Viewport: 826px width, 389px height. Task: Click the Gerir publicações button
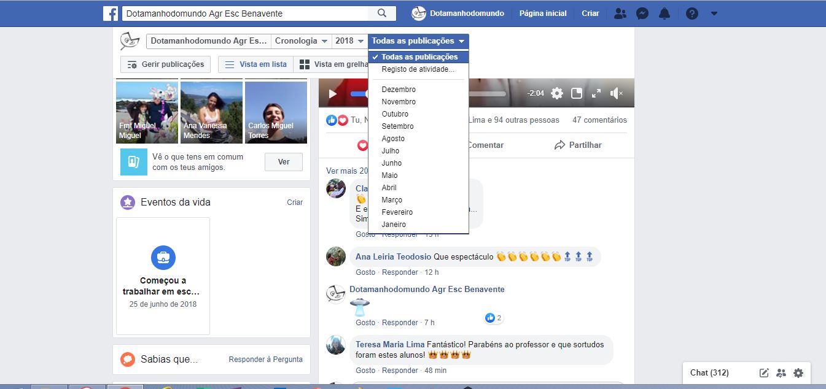point(166,64)
